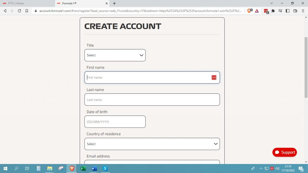This screenshot has width=308, height=173.
Task: Click the new tab plus button
Action: pos(114,3)
